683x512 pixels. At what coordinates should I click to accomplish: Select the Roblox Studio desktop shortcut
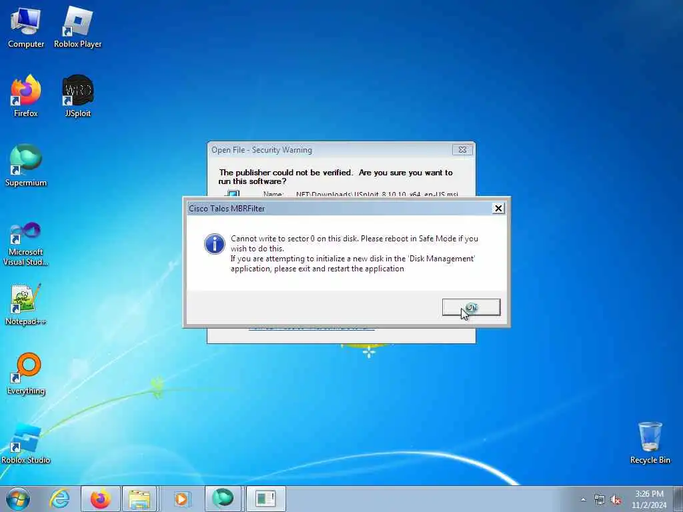26,443
